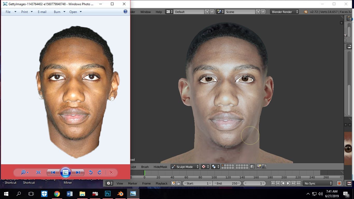This screenshot has width=354, height=199.
Task: Rotate the photo counterclockwise
Action: point(91,172)
